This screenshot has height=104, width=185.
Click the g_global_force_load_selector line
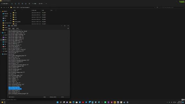(18, 65)
